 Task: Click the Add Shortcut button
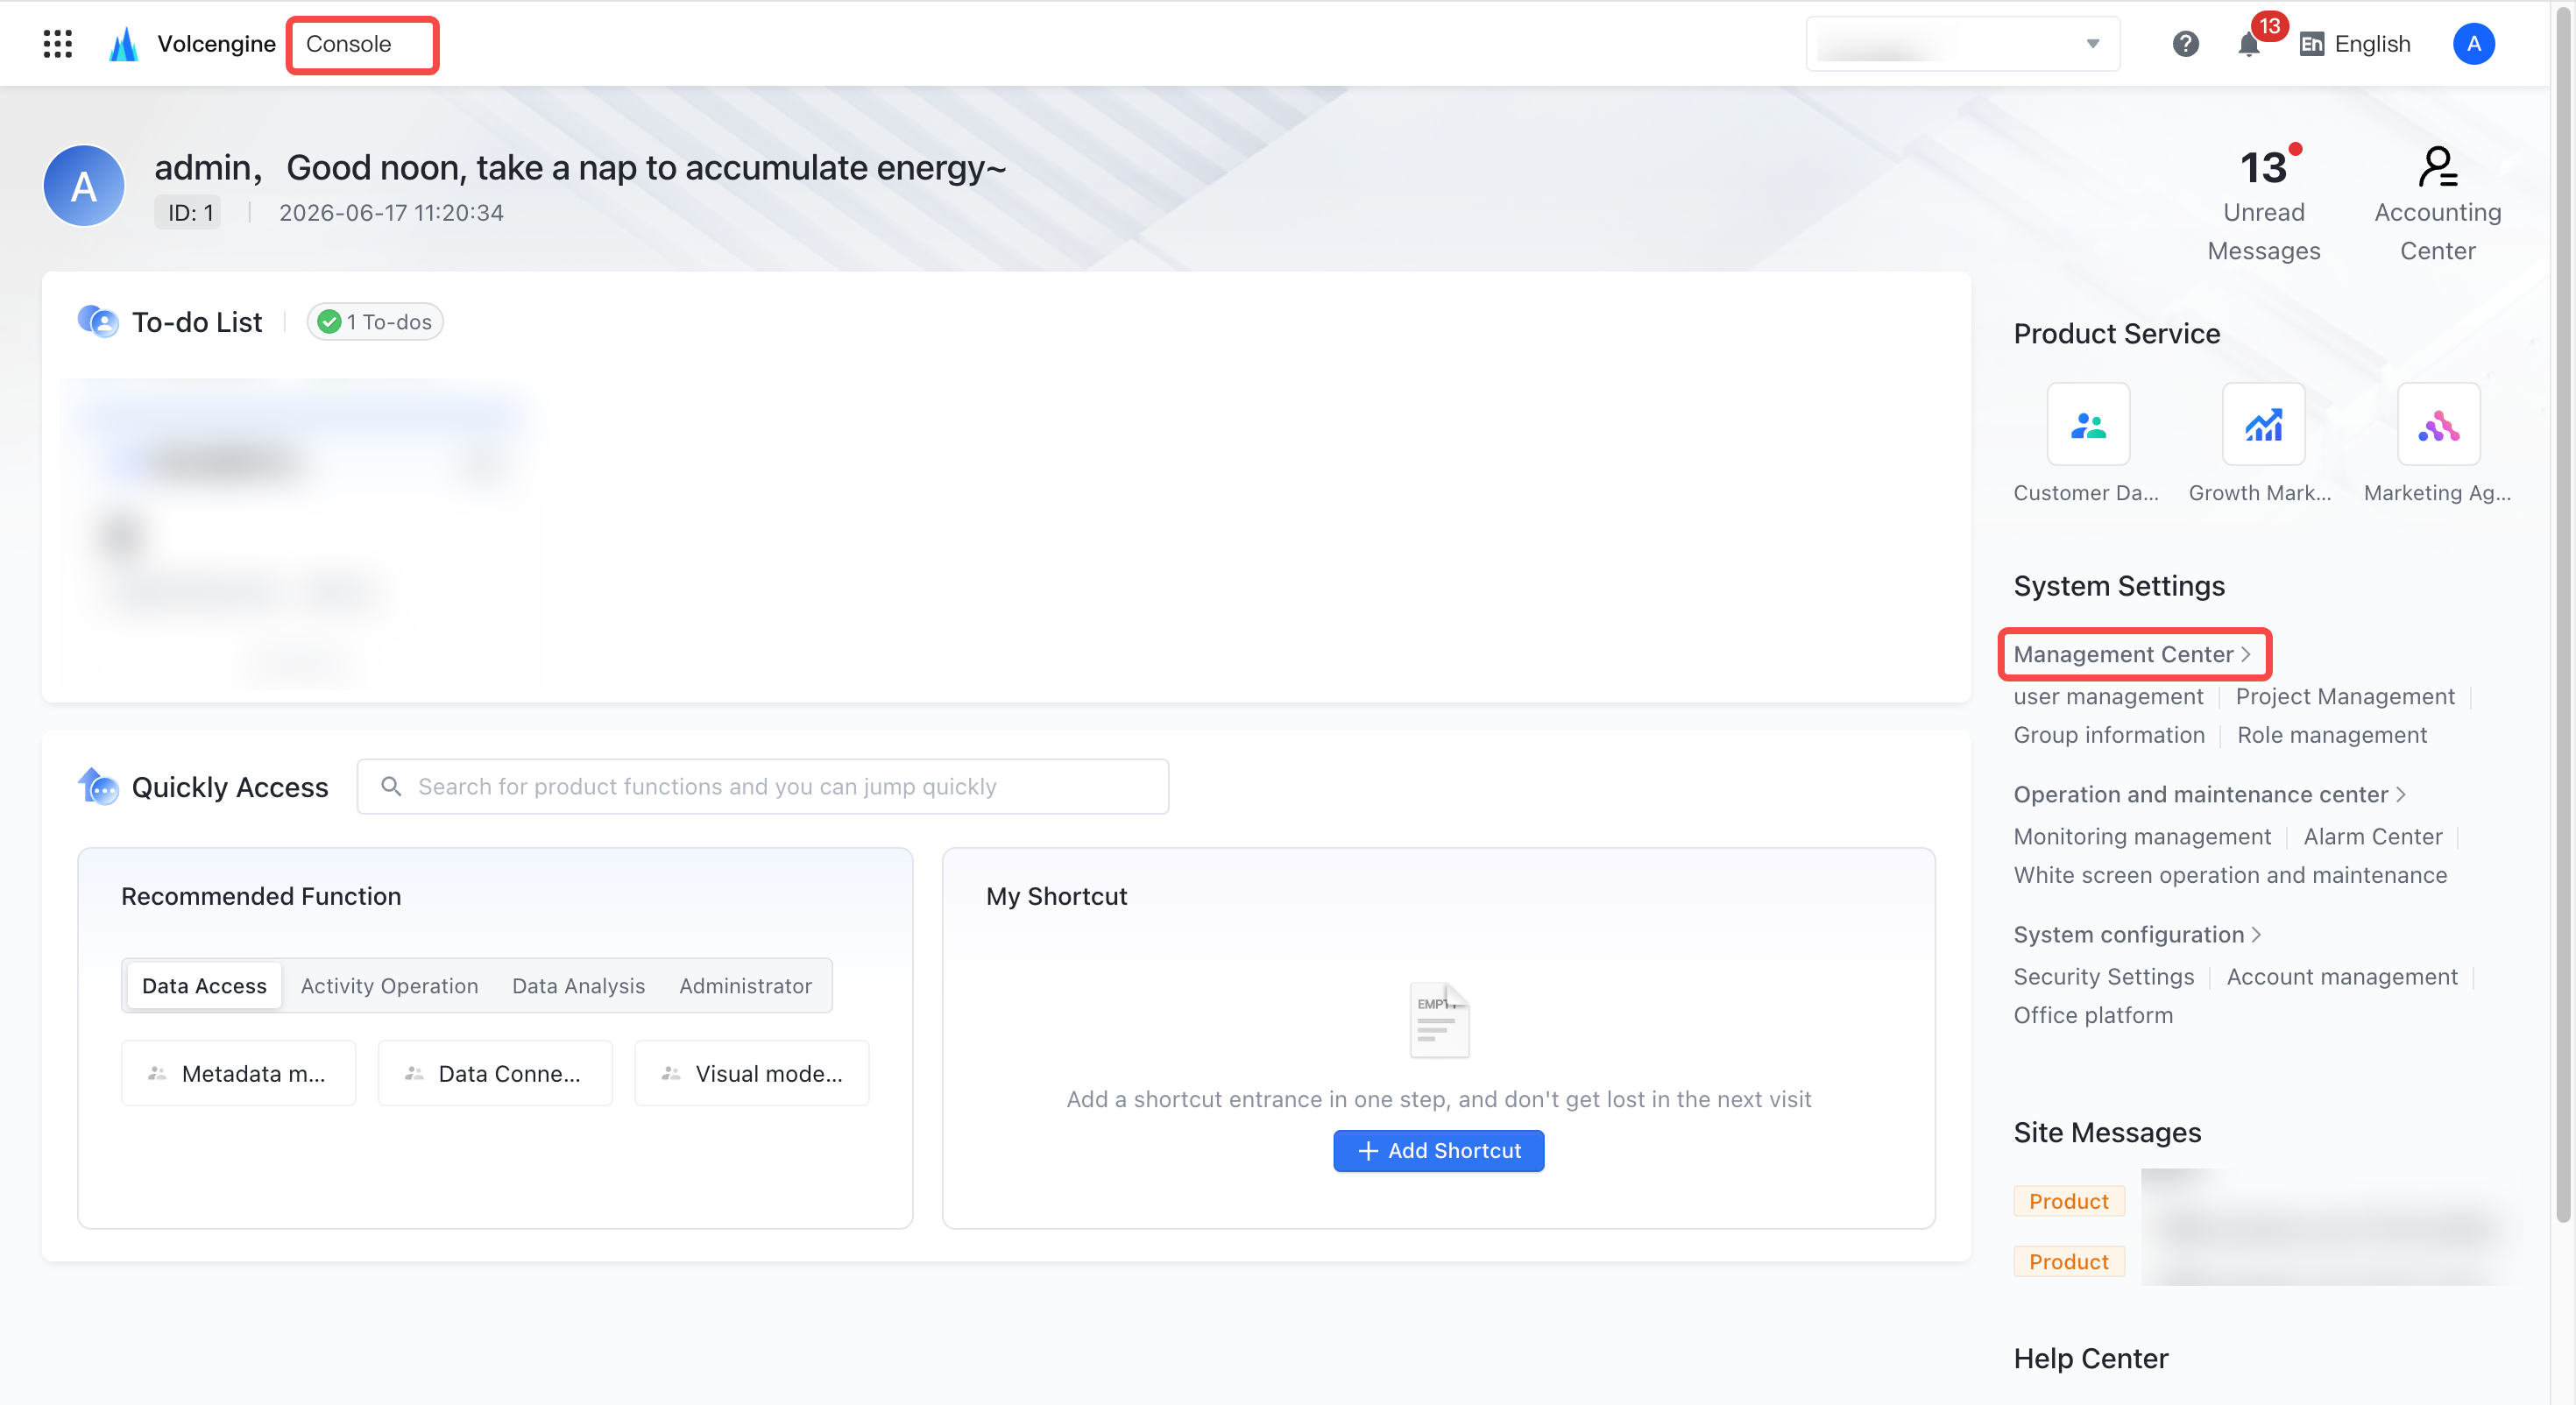pyautogui.click(x=1438, y=1150)
